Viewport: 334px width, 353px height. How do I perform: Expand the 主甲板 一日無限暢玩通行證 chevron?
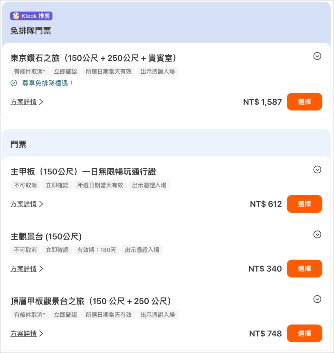317,169
